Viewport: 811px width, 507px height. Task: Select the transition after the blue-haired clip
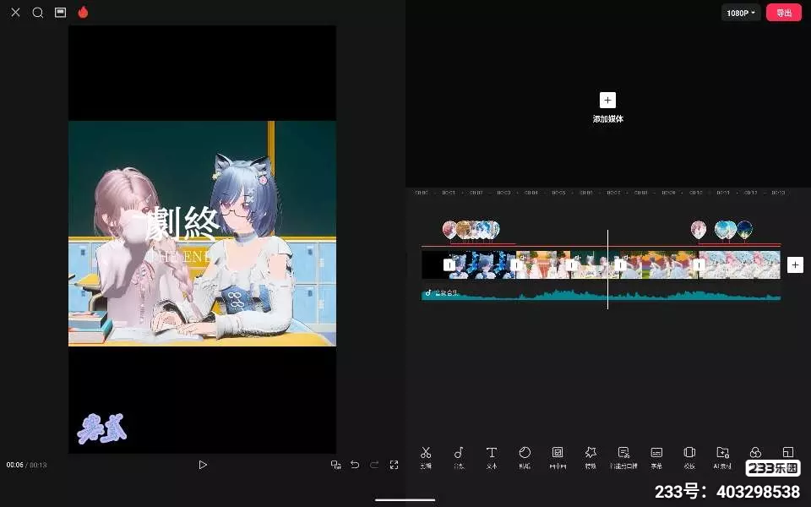click(x=515, y=264)
